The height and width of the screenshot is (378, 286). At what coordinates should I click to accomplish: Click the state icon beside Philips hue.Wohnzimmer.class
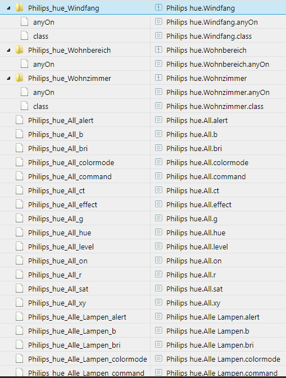pyautogui.click(x=158, y=106)
